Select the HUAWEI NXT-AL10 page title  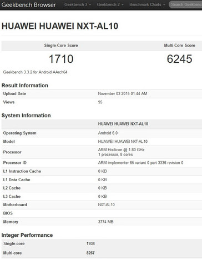coord(60,26)
